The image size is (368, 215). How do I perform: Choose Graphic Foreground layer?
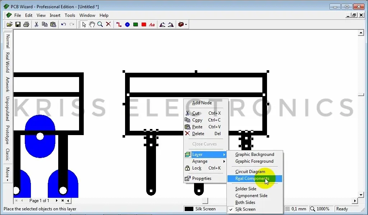pyautogui.click(x=255, y=161)
